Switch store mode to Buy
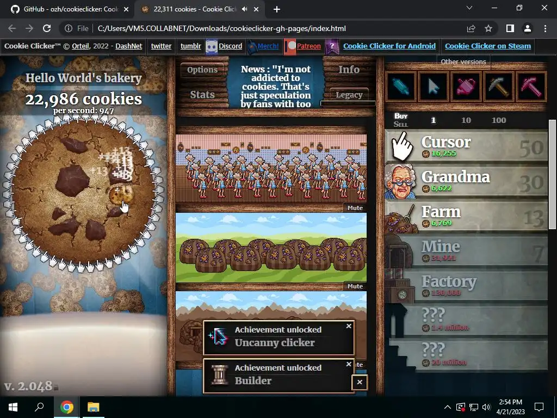Screen dimensions: 557x418 (x=401, y=116)
